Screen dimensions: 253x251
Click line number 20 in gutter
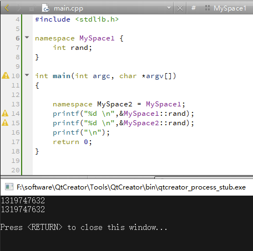tap(16, 170)
